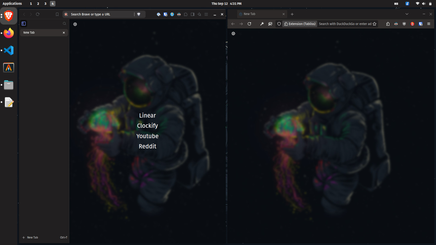Open the Youtube link

(x=148, y=136)
